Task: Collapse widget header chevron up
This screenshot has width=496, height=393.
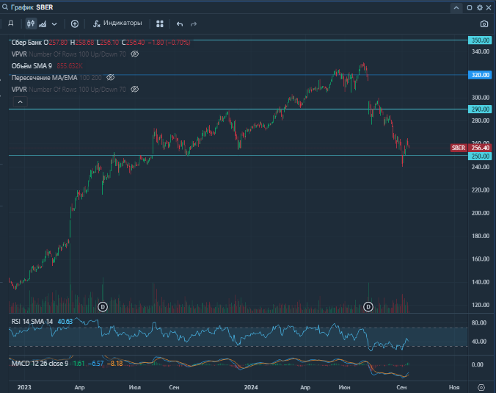Action: click(x=456, y=7)
